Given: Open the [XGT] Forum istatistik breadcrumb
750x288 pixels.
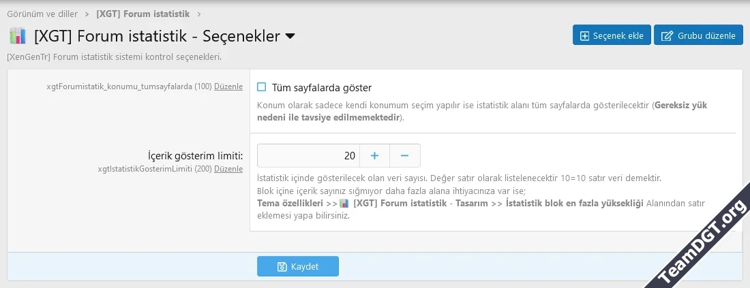Looking at the screenshot, I should coord(142,14).
